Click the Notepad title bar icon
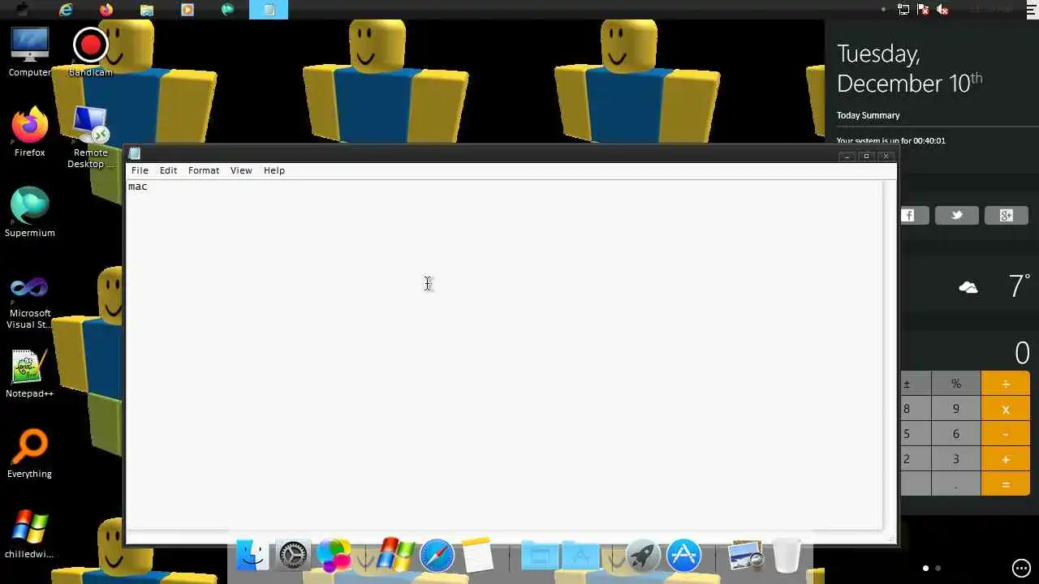 pos(135,154)
